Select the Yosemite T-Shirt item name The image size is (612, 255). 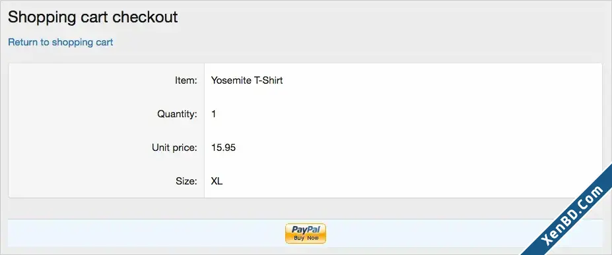click(x=247, y=80)
